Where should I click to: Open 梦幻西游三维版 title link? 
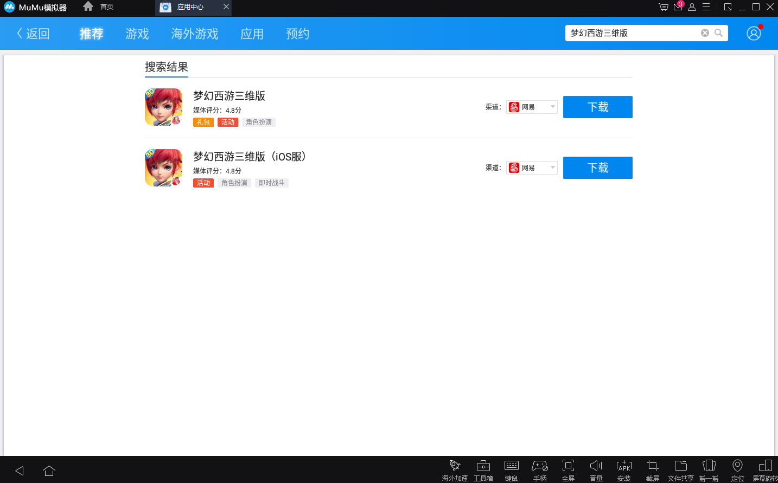[229, 96]
